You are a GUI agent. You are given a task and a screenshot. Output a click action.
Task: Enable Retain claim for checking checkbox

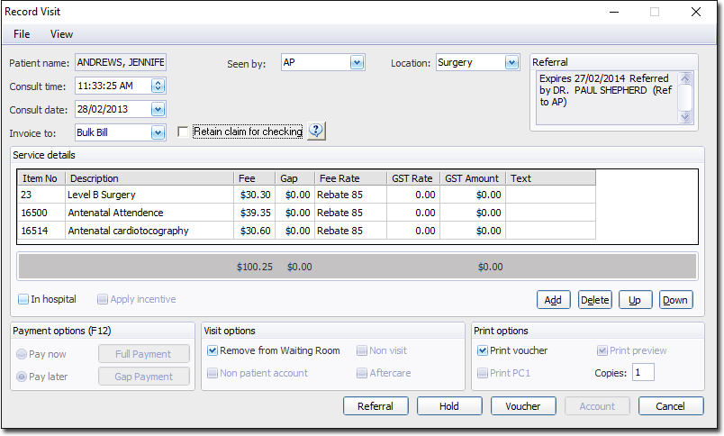point(185,132)
